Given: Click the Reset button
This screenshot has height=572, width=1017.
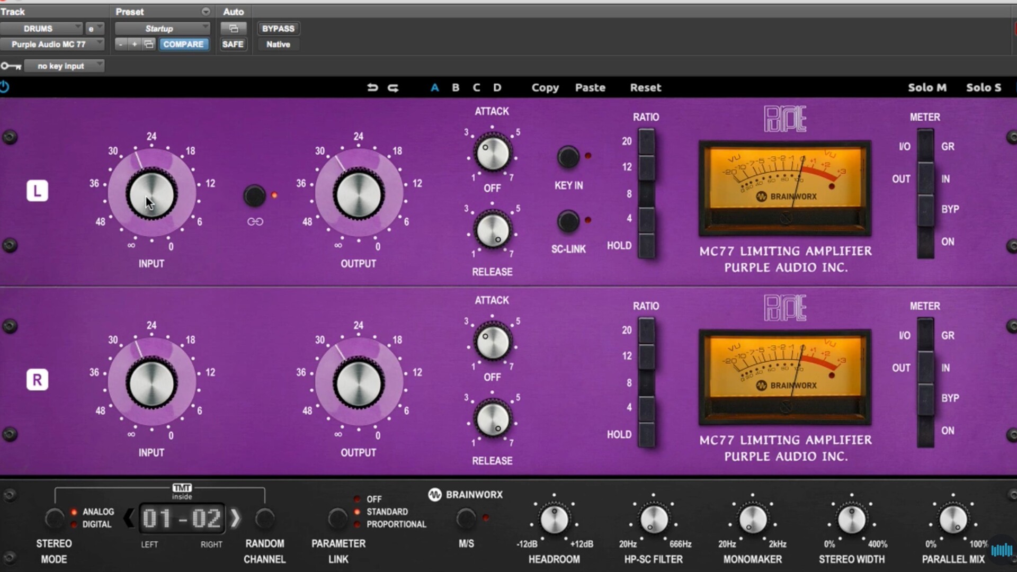Looking at the screenshot, I should pyautogui.click(x=645, y=87).
